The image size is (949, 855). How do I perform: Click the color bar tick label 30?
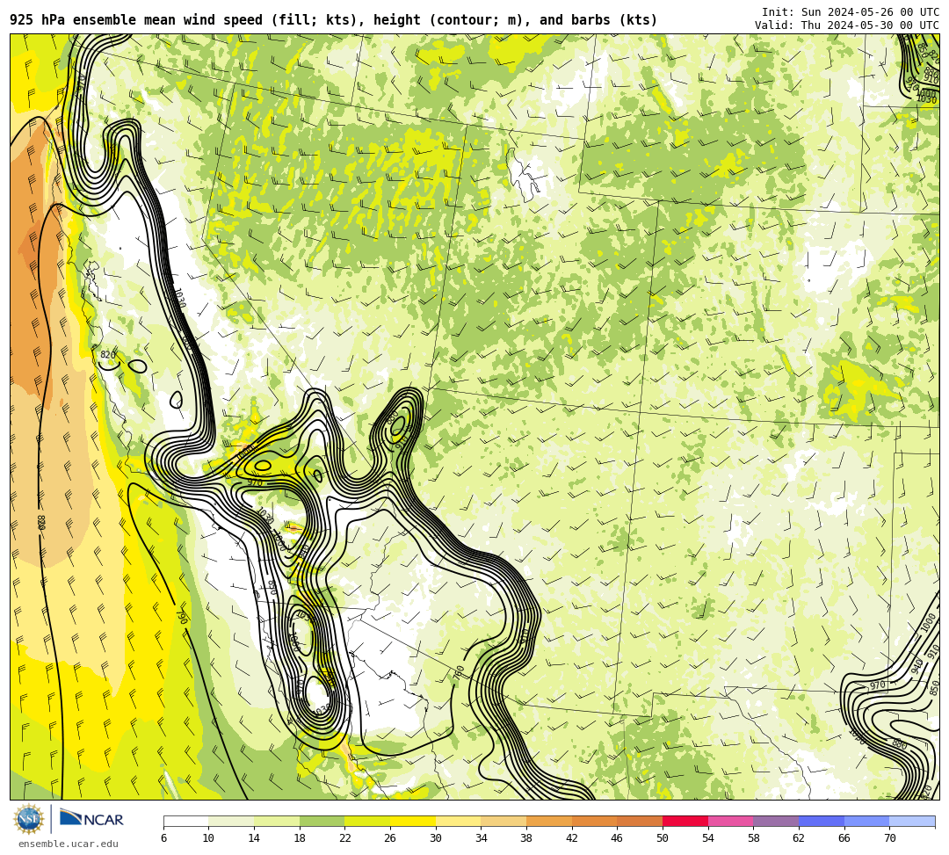(436, 838)
